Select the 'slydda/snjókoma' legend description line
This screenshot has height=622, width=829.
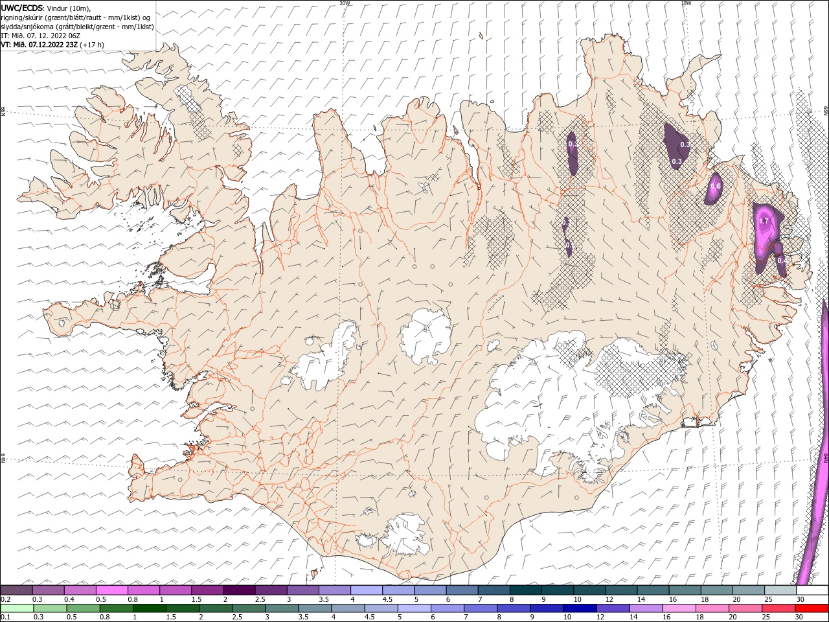(78, 27)
